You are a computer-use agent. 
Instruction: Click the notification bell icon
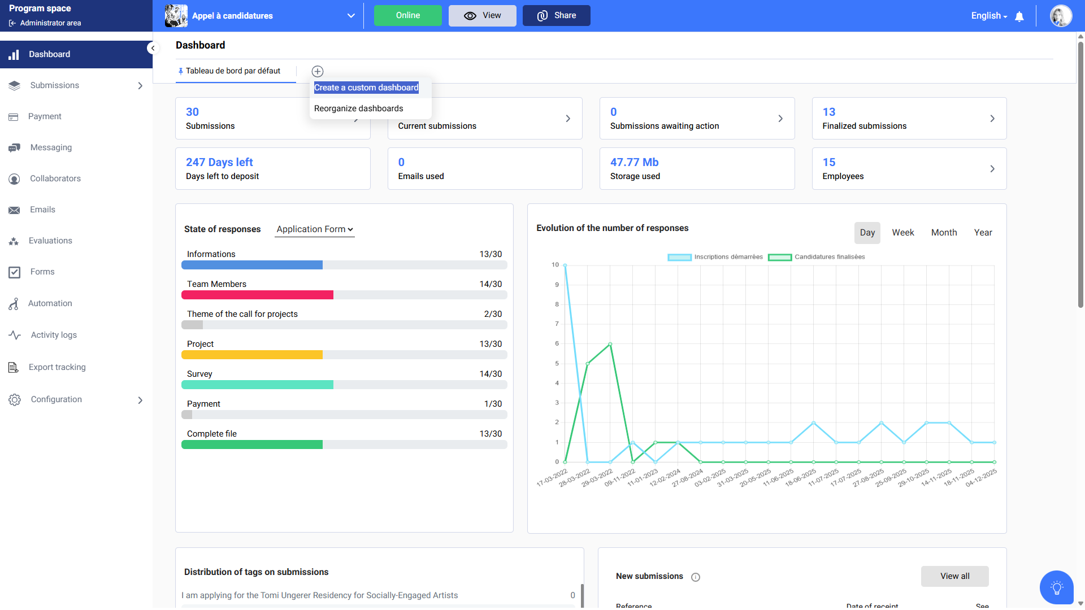(1019, 16)
